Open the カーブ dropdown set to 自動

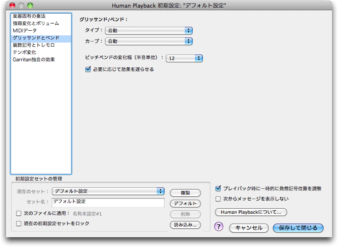tap(149, 41)
